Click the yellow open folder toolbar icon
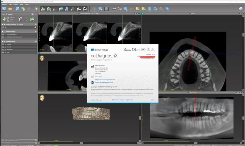 (x=10, y=9)
